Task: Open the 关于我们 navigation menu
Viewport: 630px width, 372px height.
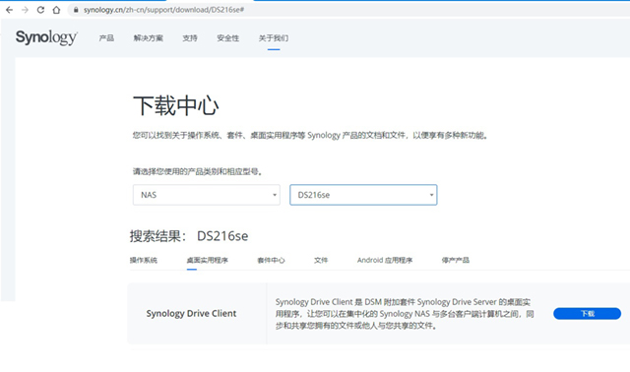Action: [274, 38]
